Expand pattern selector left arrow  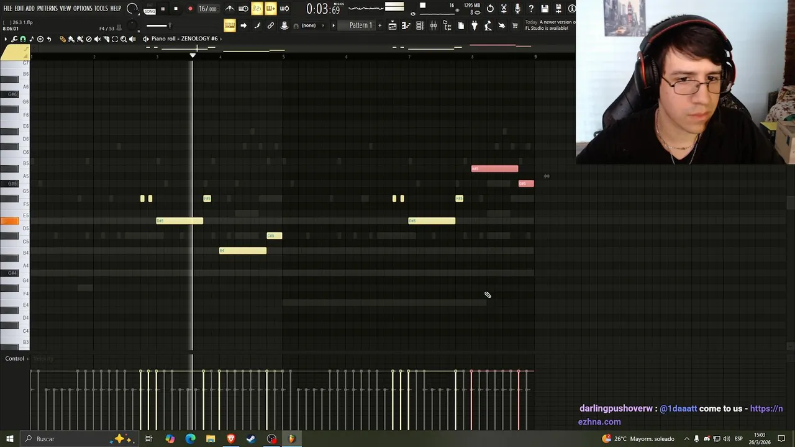[x=334, y=25]
